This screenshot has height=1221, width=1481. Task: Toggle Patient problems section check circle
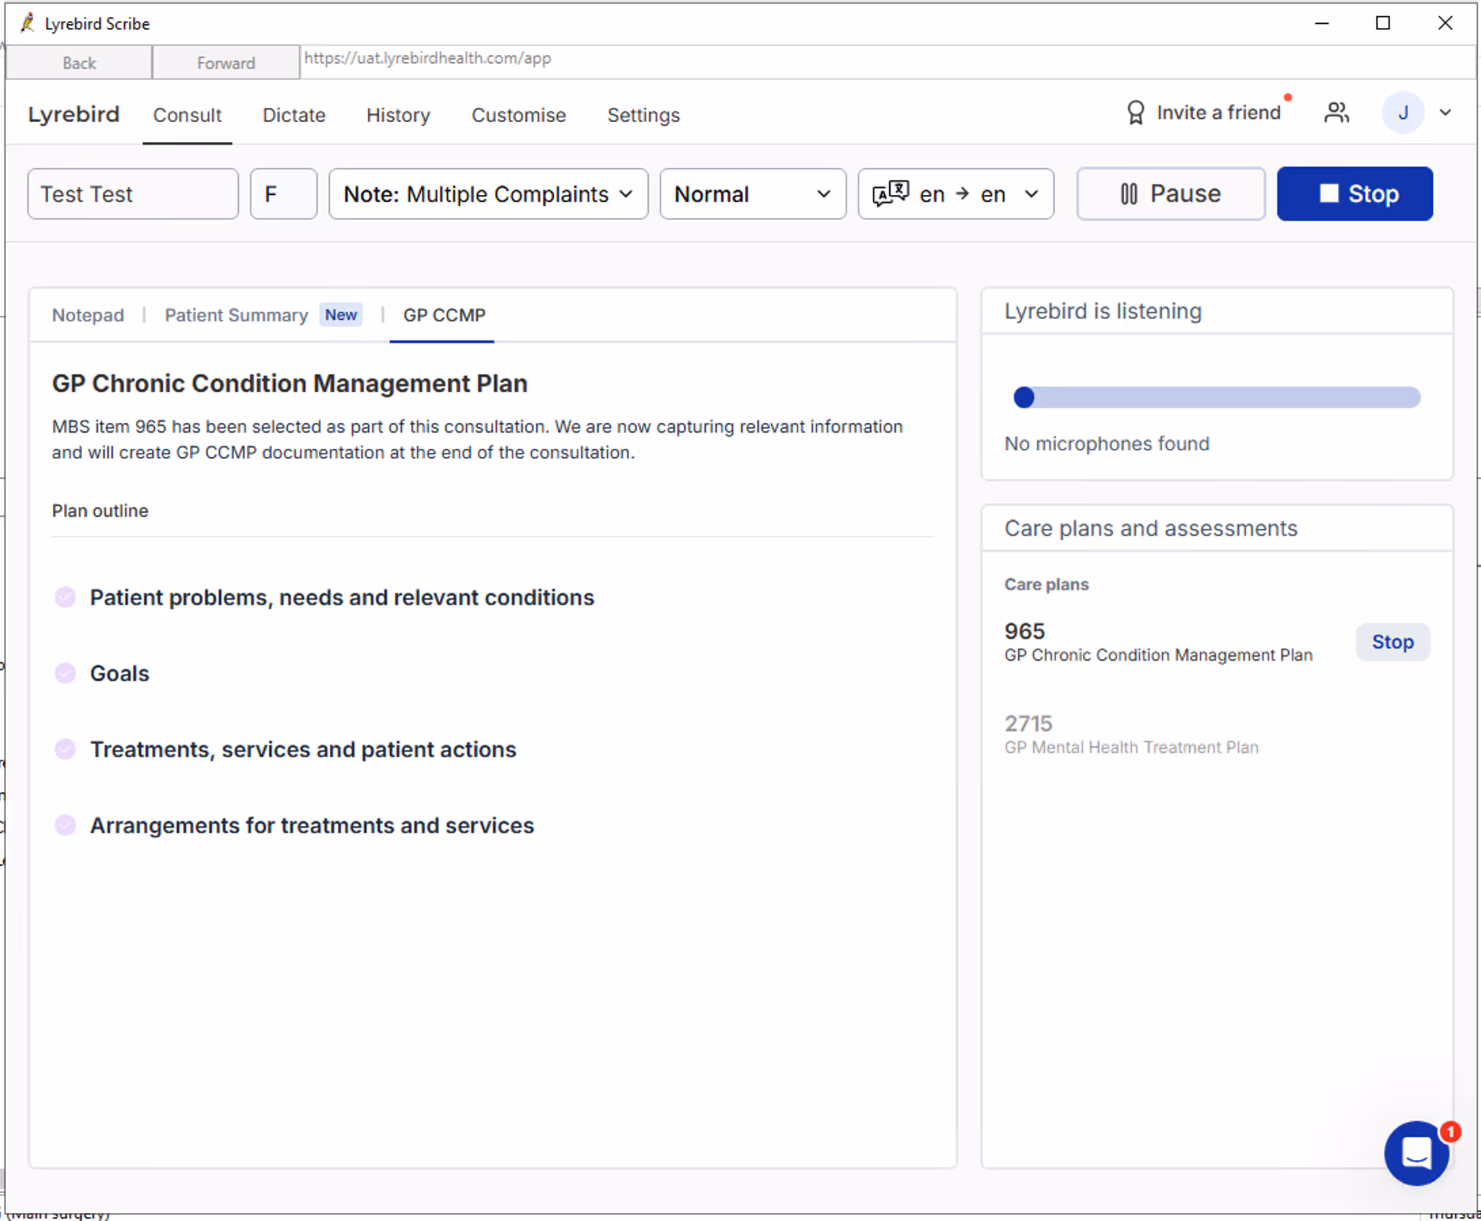point(65,597)
